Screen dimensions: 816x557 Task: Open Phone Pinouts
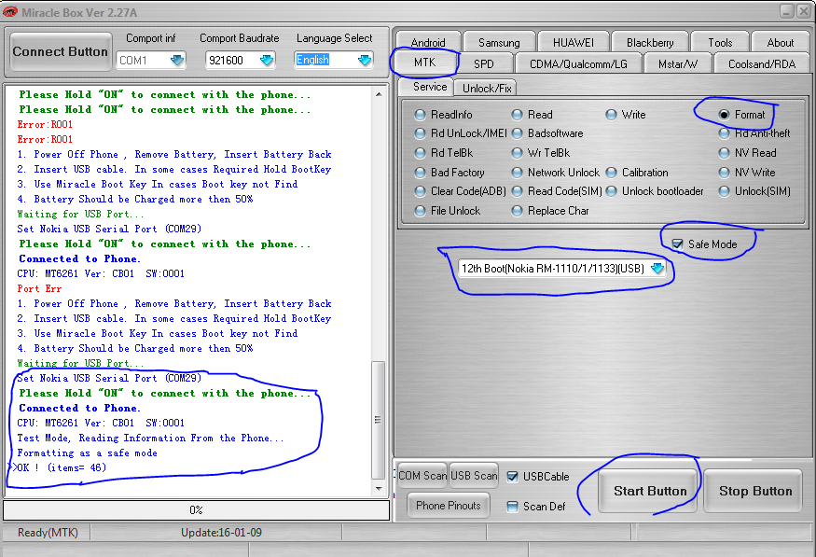(x=448, y=506)
